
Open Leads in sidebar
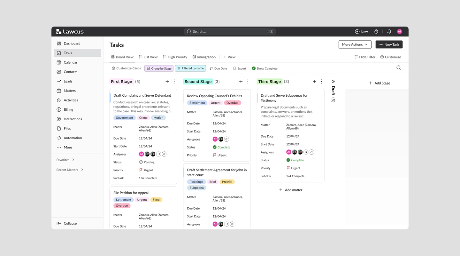(77, 81)
